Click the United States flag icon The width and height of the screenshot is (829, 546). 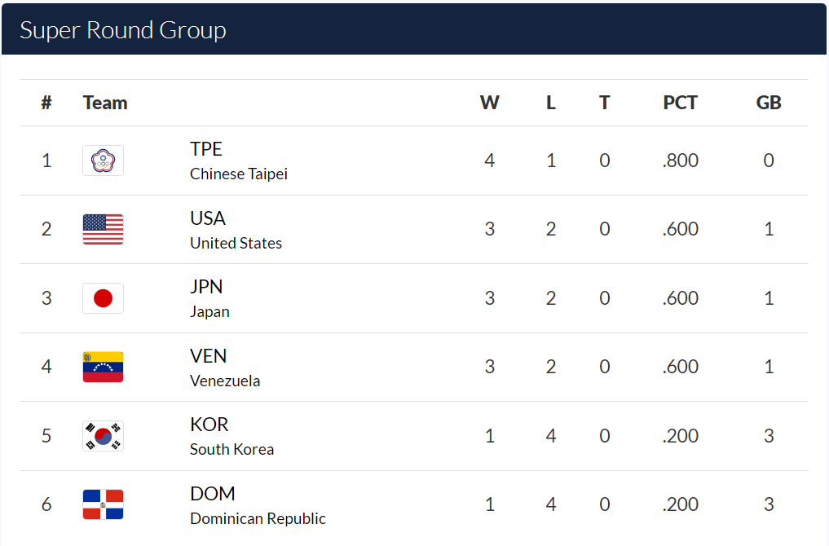point(103,229)
